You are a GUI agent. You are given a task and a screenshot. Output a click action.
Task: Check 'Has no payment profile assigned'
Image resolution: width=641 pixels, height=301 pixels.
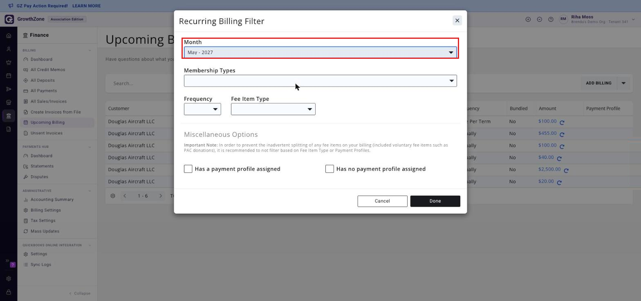329,169
